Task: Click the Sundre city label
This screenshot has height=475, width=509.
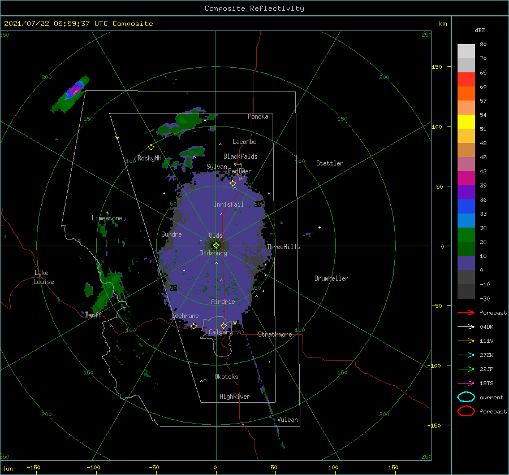Action: 171,234
